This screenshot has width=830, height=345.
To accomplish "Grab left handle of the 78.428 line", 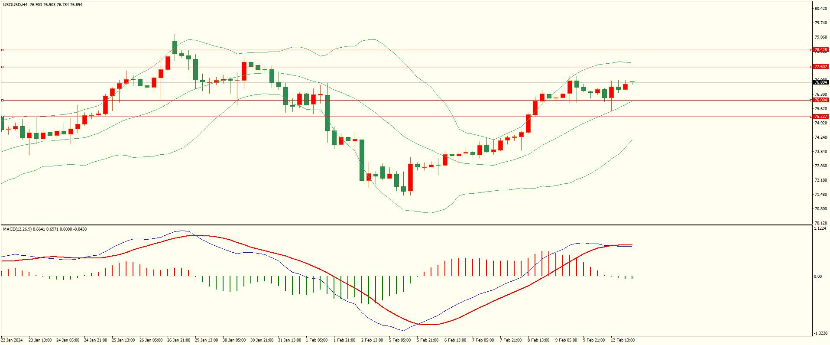I will 2,50.
